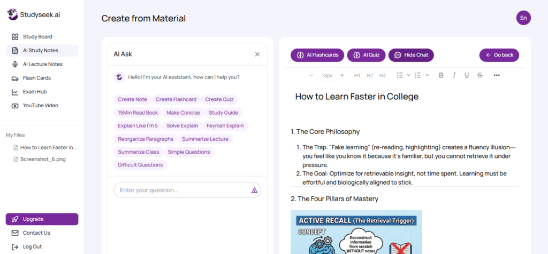Click the AI Flashcards button
This screenshot has height=254, width=548.
[317, 55]
